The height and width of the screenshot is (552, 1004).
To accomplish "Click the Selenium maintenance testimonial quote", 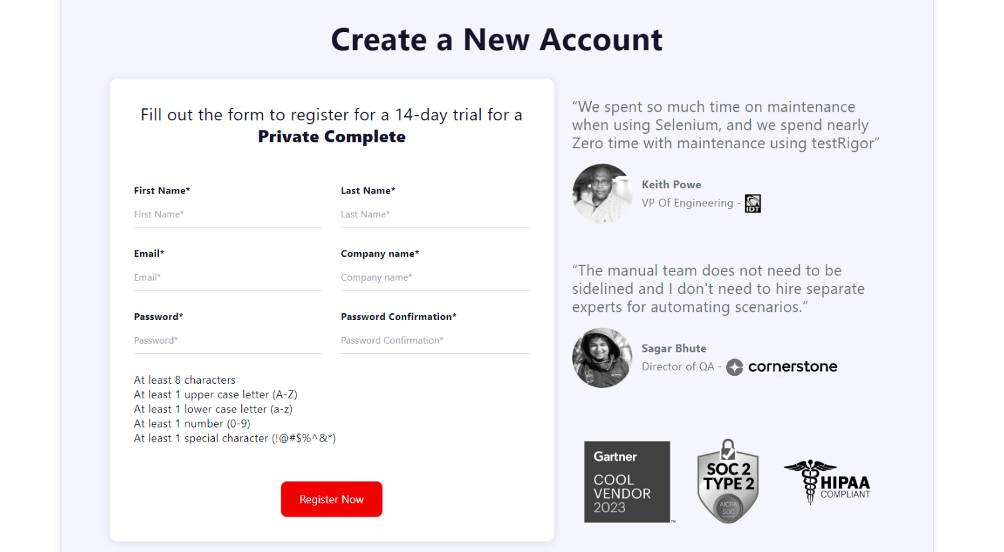I will tap(725, 125).
